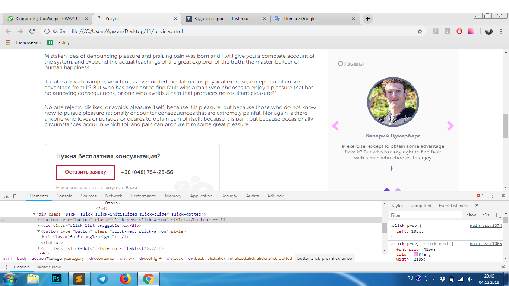Image resolution: width=509 pixels, height=286 pixels.
Task: Expand the slick-prev button node
Action: tap(39, 220)
